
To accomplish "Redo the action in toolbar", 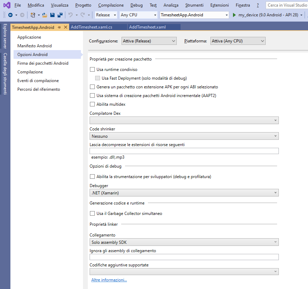I will [83, 15].
